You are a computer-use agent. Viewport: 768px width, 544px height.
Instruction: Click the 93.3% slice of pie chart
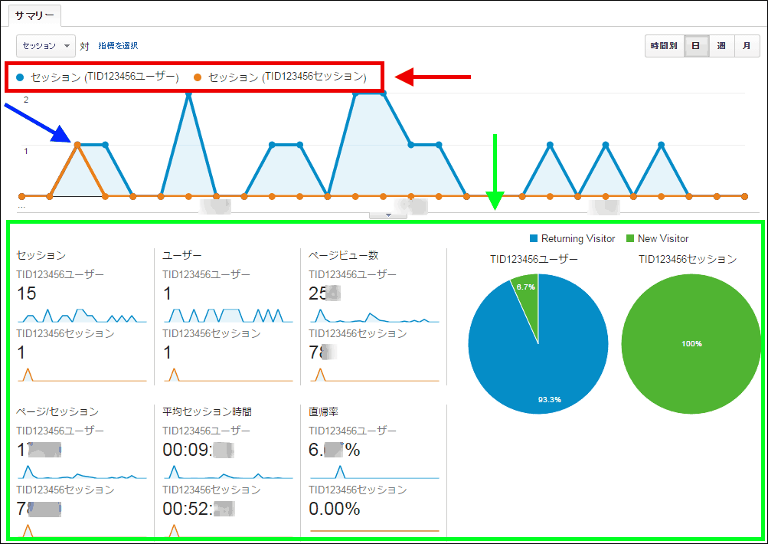pos(548,362)
